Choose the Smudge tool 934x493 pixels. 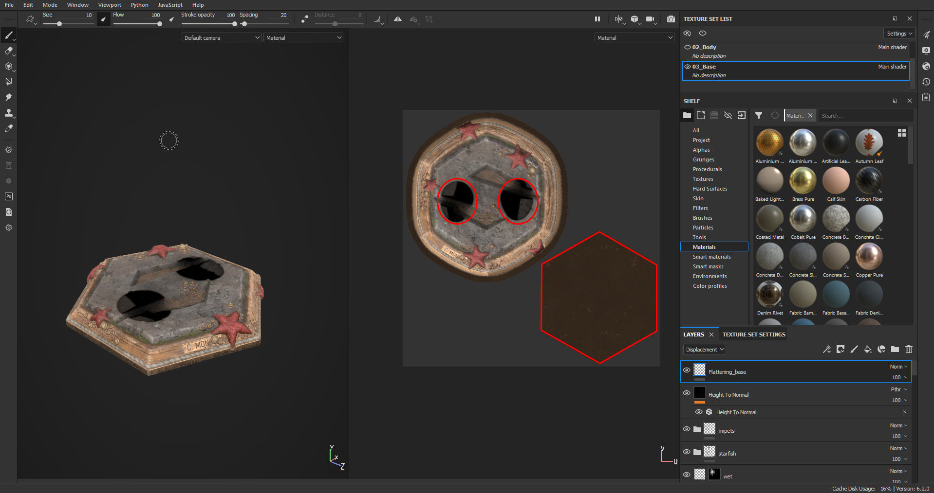click(x=8, y=97)
